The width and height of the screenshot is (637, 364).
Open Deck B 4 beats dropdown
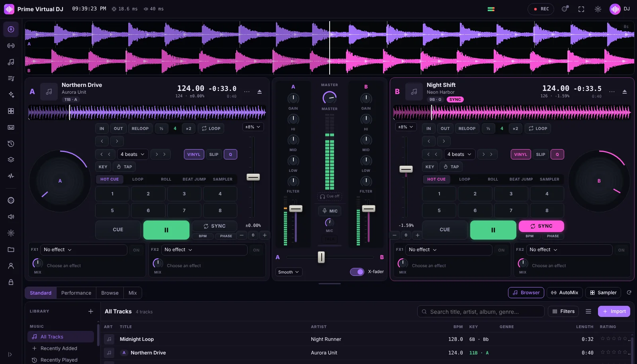459,154
